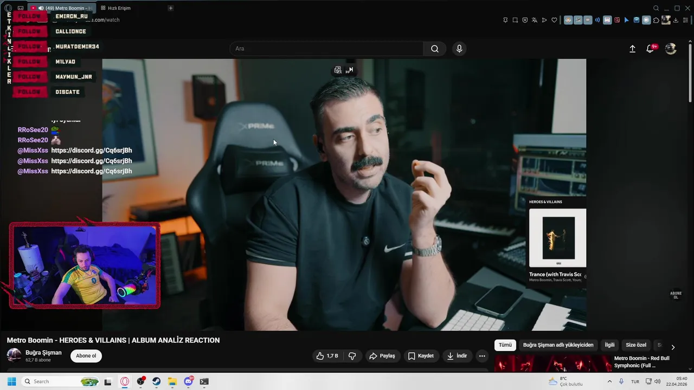
Task: Select the Size özel filter chip
Action: point(636,345)
